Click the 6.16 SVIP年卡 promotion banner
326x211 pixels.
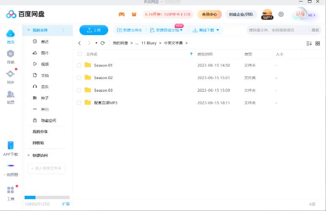point(167,14)
